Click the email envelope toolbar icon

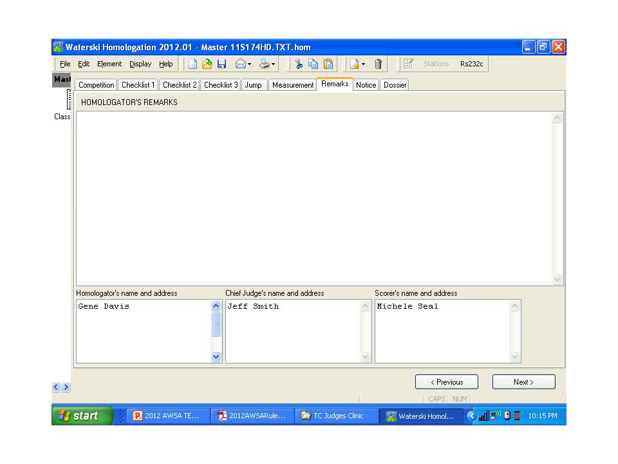(240, 64)
